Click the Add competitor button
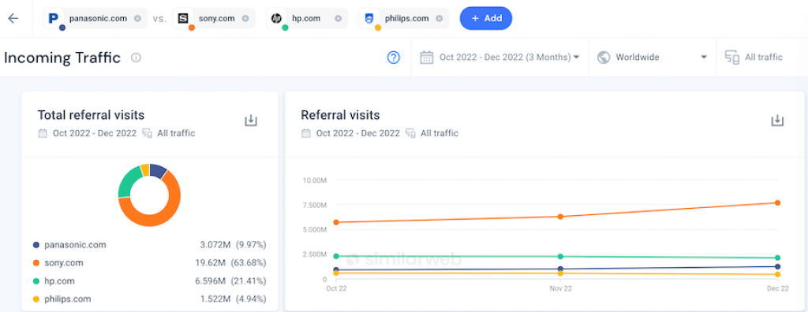 pos(486,19)
